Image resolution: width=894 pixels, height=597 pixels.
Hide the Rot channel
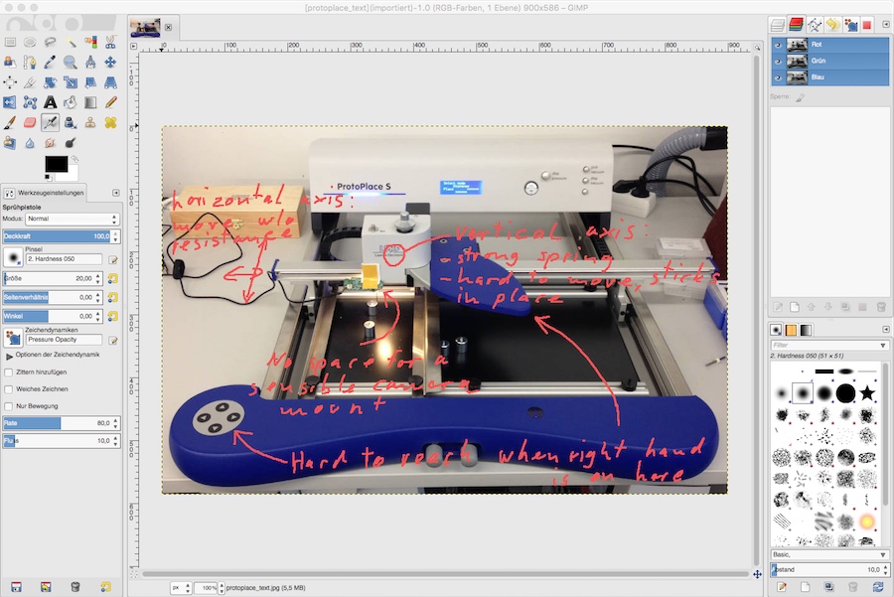click(x=778, y=45)
